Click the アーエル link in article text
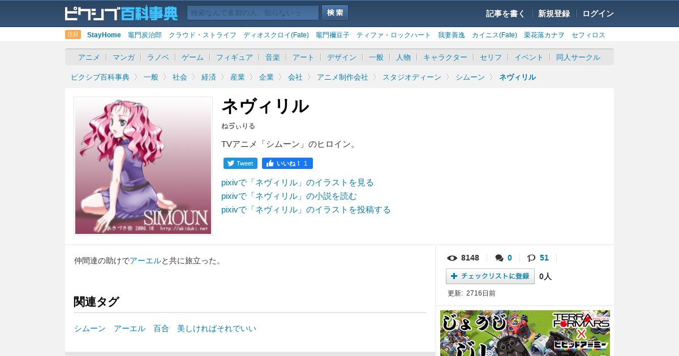The height and width of the screenshot is (356, 679). click(145, 261)
